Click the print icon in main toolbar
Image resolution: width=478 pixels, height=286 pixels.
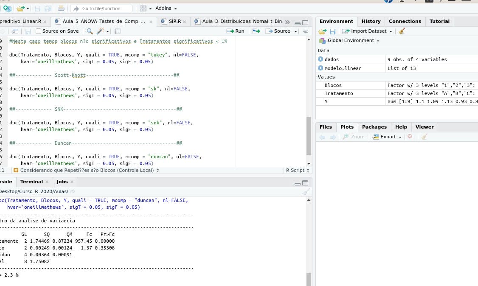[x=61, y=8]
